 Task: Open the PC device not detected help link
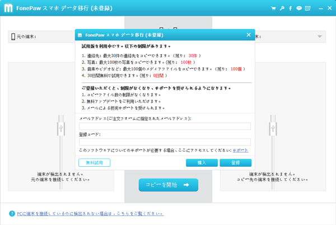tap(90, 214)
